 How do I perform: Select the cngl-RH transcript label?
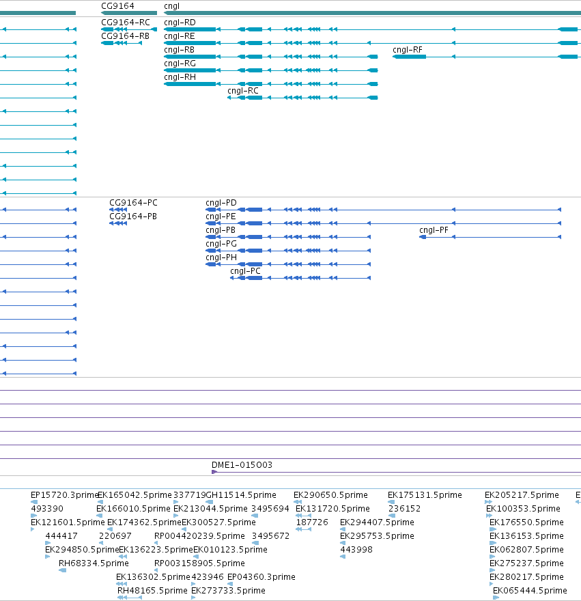180,77
